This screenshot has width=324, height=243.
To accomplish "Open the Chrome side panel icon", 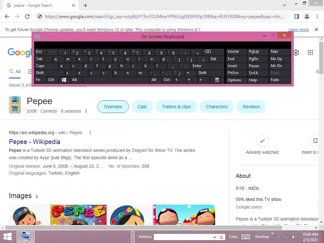I will 297,16.
